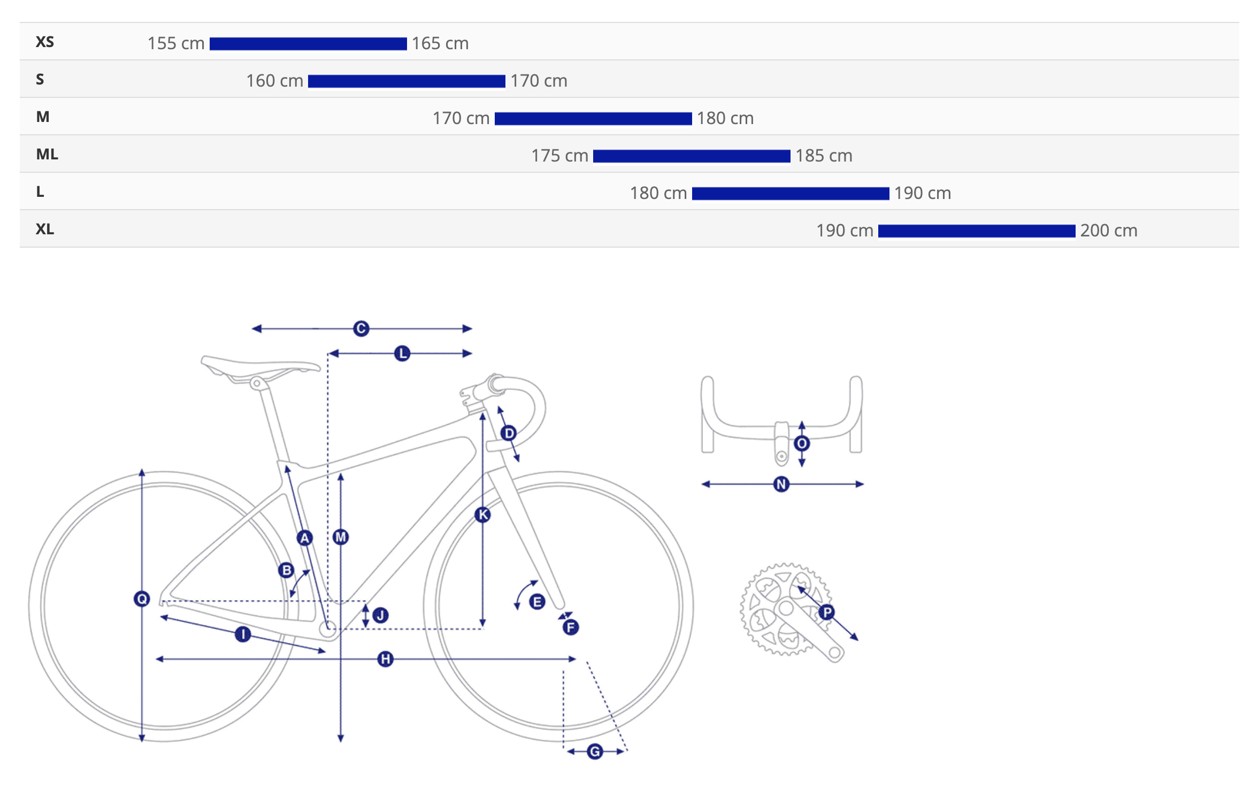
Task: Click the Q marker on the rear wheel
Action: point(142,599)
